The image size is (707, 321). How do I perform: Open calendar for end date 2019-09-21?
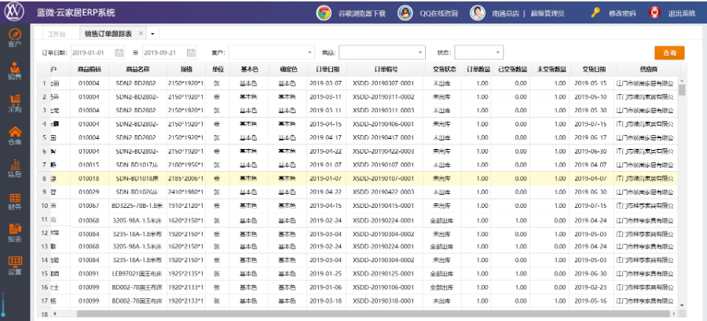[191, 53]
